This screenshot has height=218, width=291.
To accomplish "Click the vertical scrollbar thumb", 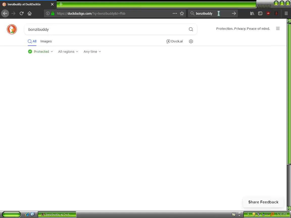I will tap(289, 94).
